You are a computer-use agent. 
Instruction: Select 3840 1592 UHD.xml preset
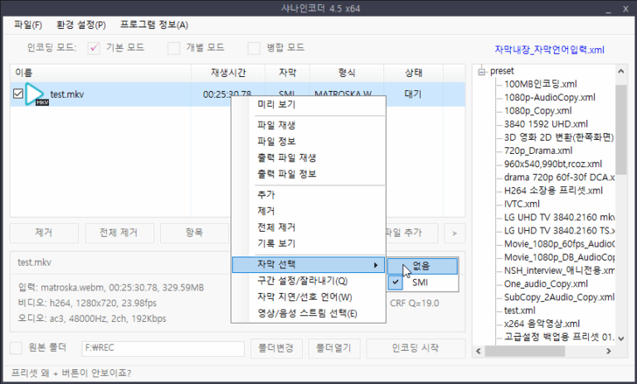coord(546,124)
